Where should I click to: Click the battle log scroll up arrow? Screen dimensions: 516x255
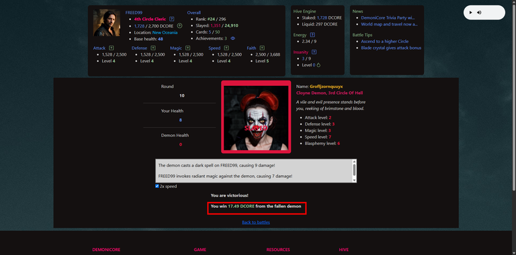pos(355,161)
